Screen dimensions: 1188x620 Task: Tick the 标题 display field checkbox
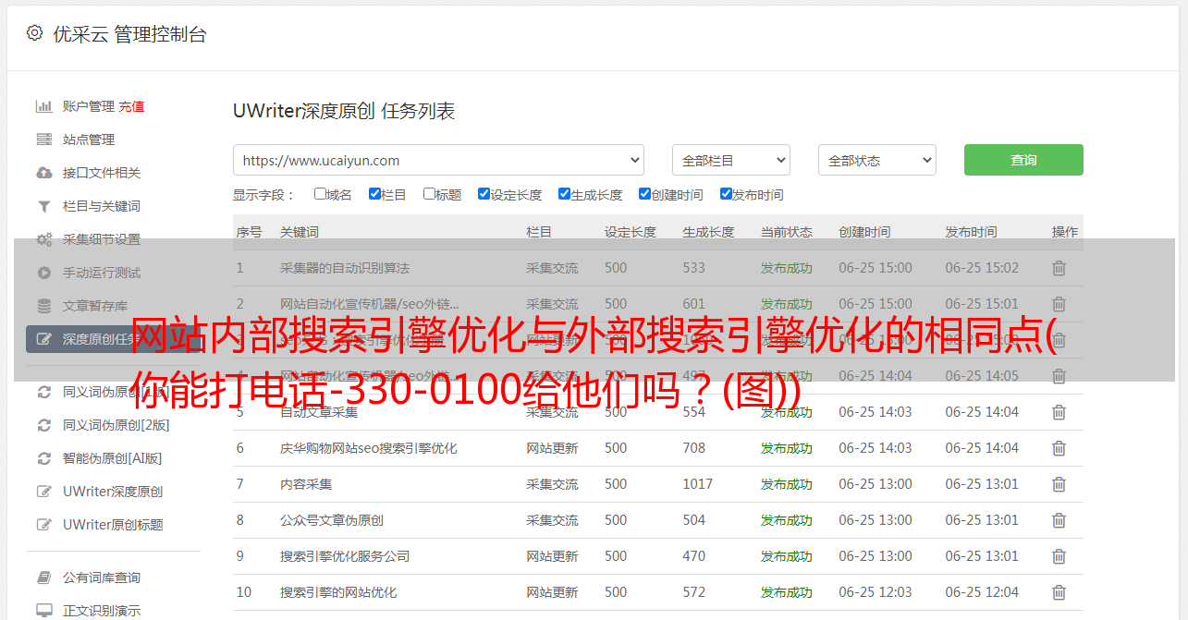(x=429, y=194)
